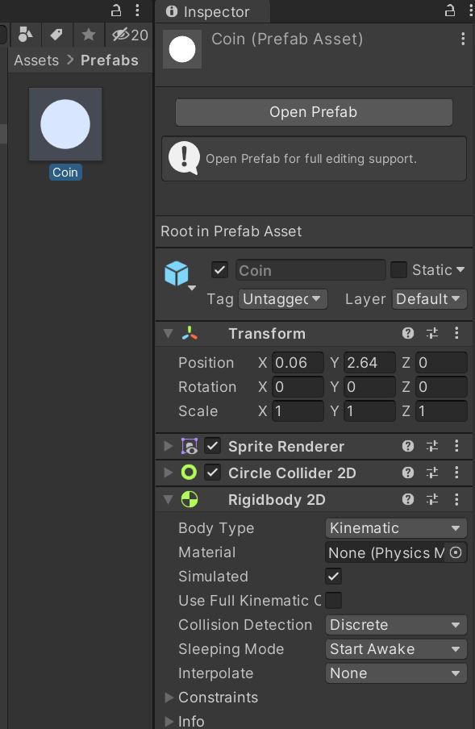The image size is (475, 729).
Task: Open Circle Collider 2D help reference
Action: tap(407, 473)
